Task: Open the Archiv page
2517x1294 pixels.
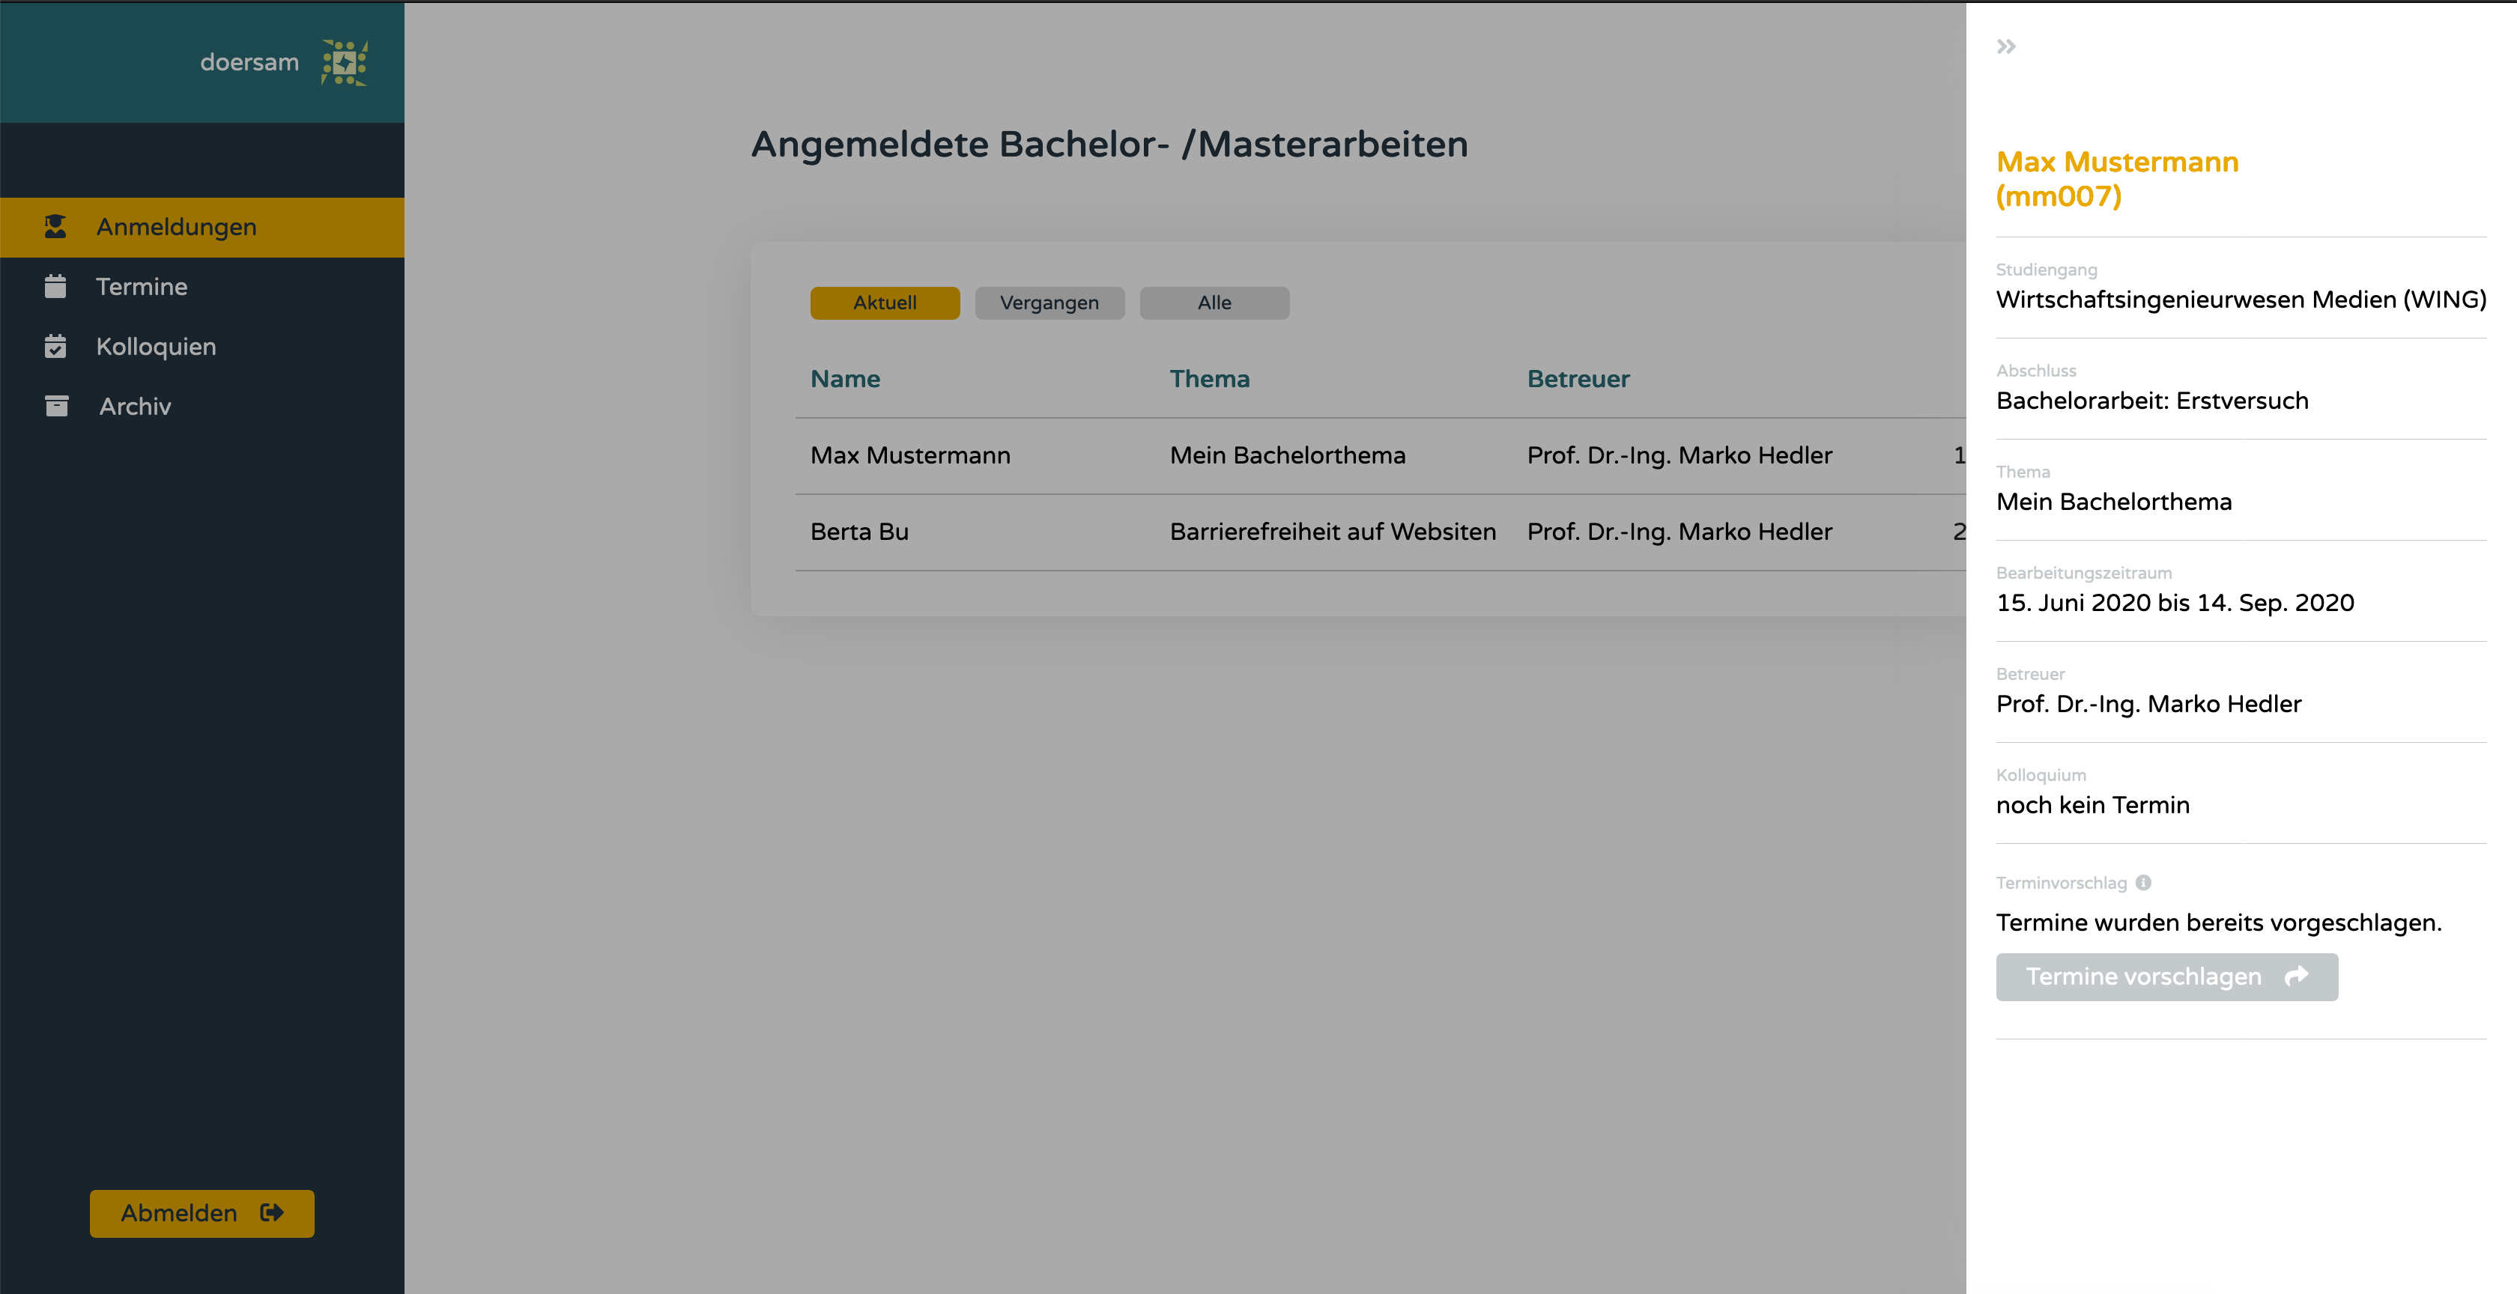Action: [202, 407]
